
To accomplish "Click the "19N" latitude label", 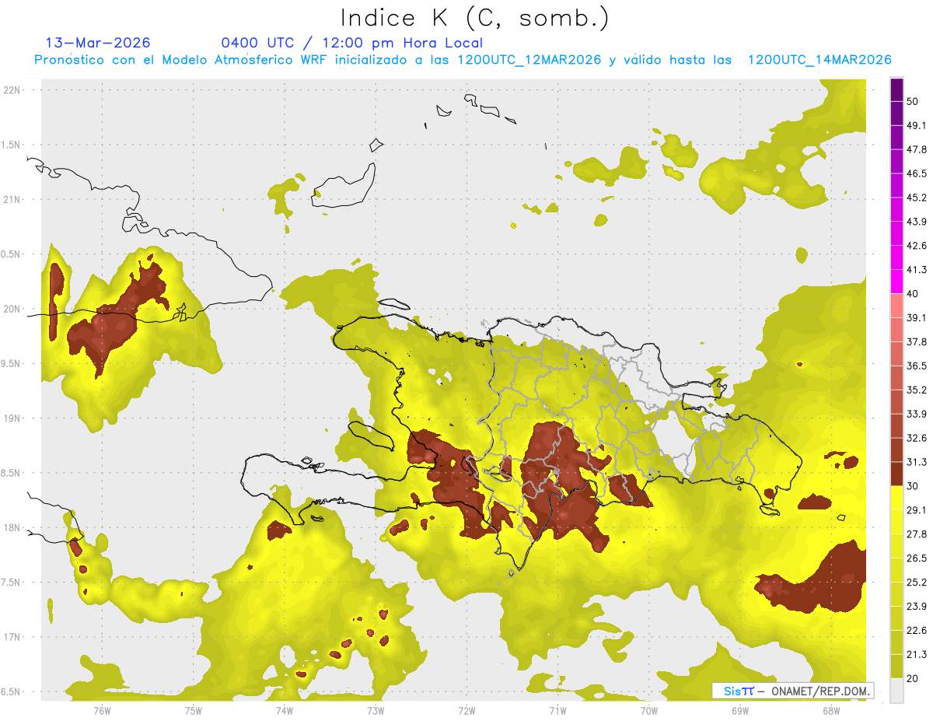I will (12, 418).
